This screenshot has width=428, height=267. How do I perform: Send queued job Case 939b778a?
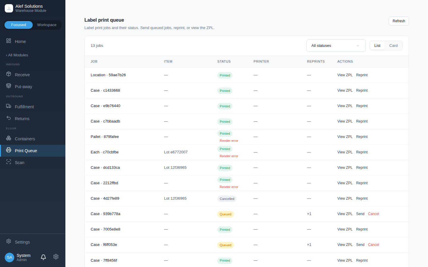point(360,214)
